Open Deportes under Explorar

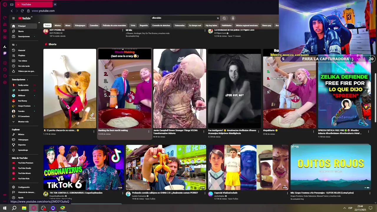pos(24,145)
